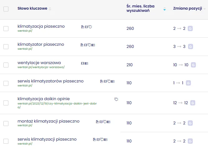Image resolution: width=208 pixels, height=149 pixels.
Task: Click knowledge-panel icon for serwis klimatyzatorów piaseczno
Action: [113, 81]
